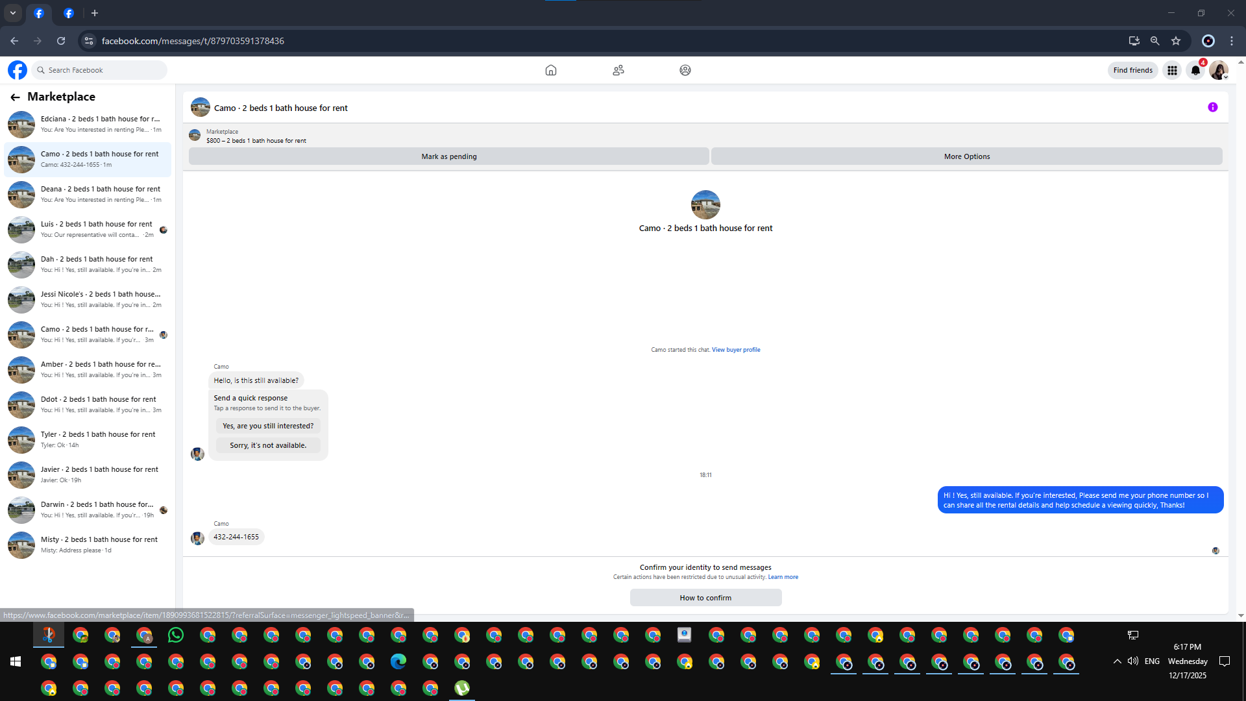Click the Mark as pending button
This screenshot has height=701, width=1246.
click(448, 156)
